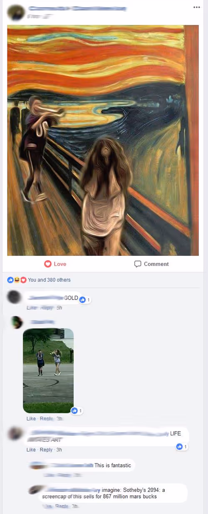Like the comment with the attached photo
This screenshot has height=514, width=208.
31,418
